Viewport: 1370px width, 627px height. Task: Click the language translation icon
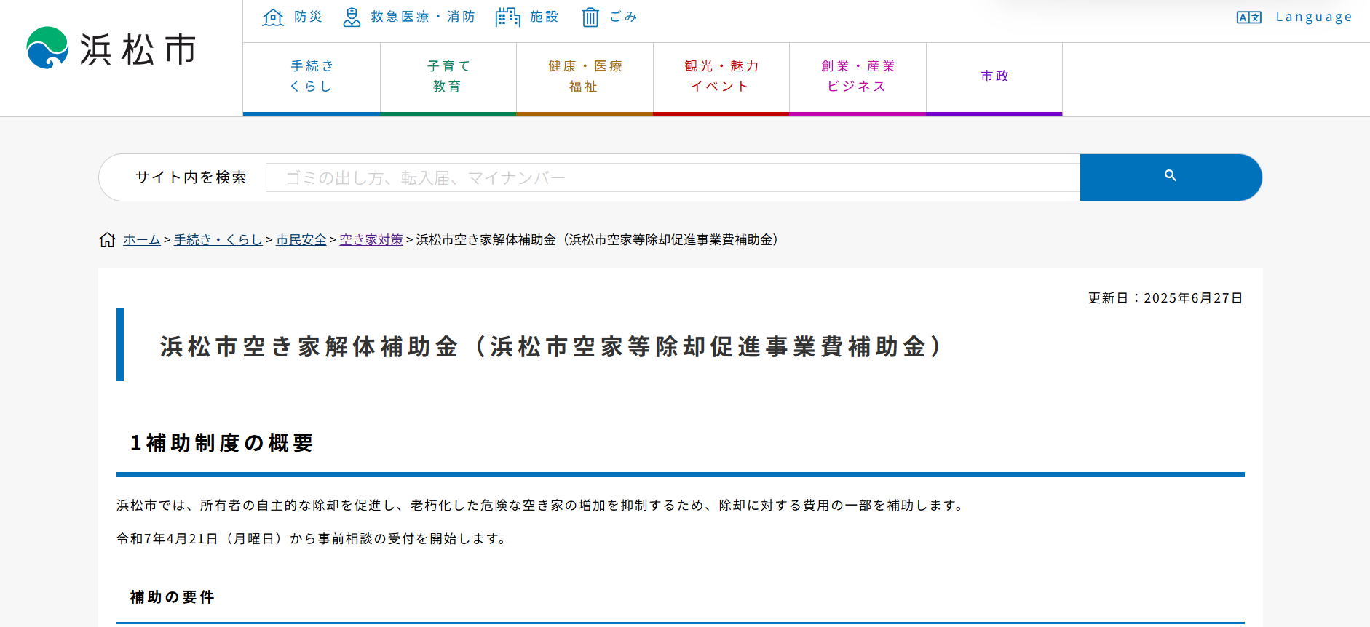pos(1248,17)
